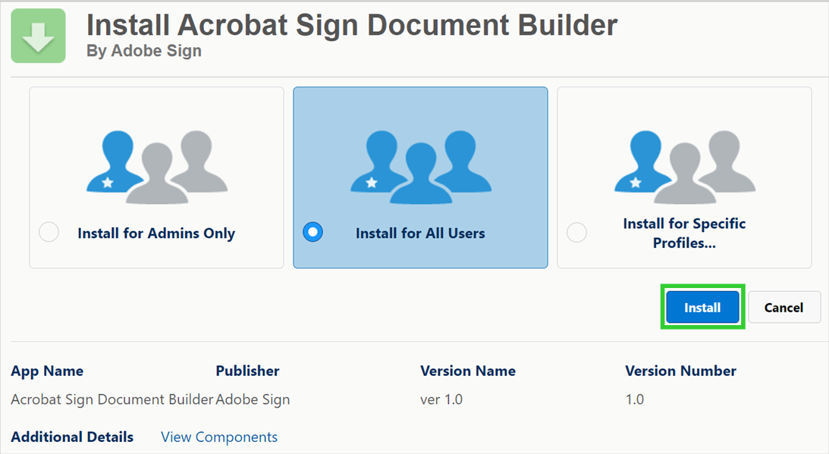The height and width of the screenshot is (454, 829).
Task: Click the App Name column header
Action: (x=47, y=371)
